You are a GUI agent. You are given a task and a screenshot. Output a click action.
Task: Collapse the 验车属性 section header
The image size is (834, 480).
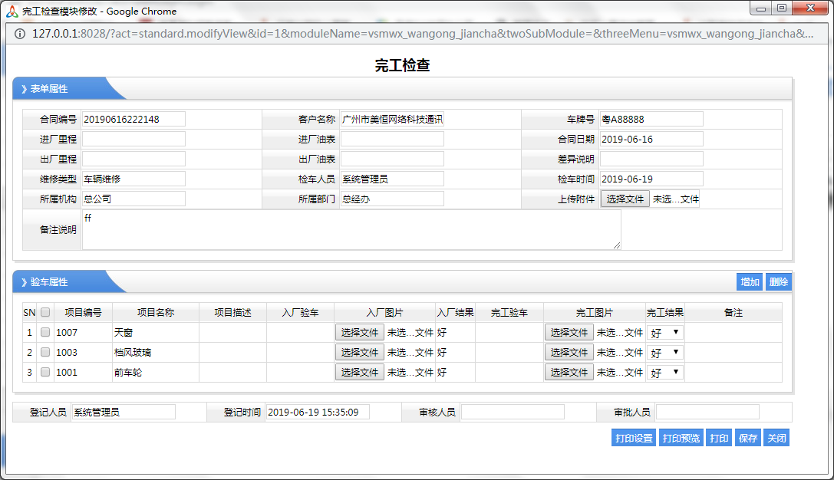coord(49,282)
